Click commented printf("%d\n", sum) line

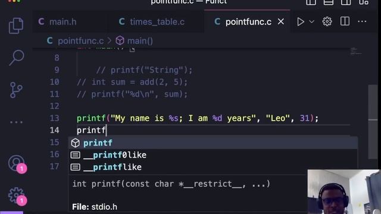[132, 94]
